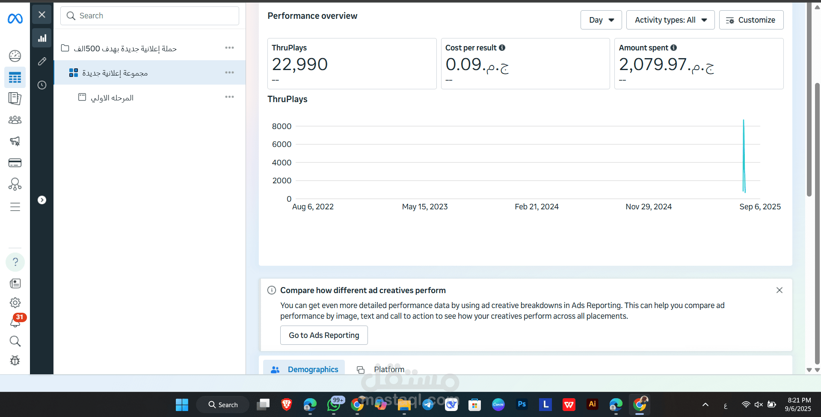Click the Go to Ads Reporting button
The image size is (821, 417).
[324, 335]
